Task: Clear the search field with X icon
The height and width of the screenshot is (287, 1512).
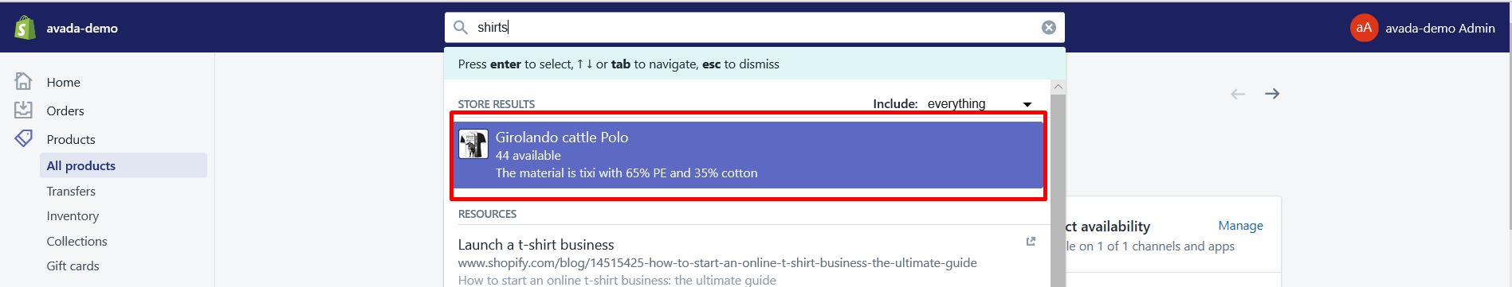Action: click(x=1049, y=28)
